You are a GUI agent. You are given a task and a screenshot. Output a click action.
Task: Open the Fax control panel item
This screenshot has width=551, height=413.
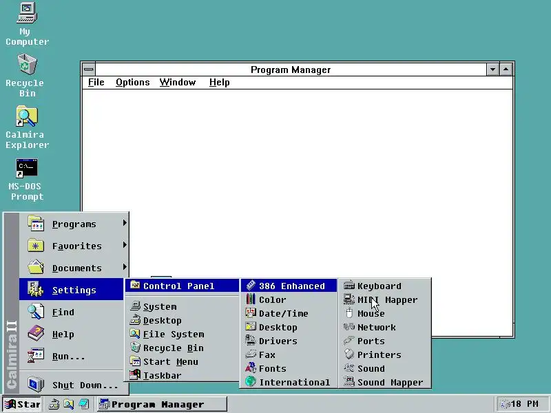pos(289,354)
